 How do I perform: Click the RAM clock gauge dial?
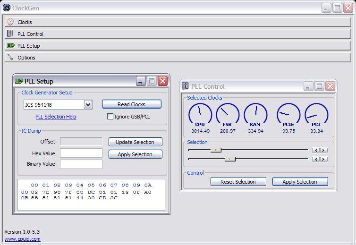tap(255, 114)
